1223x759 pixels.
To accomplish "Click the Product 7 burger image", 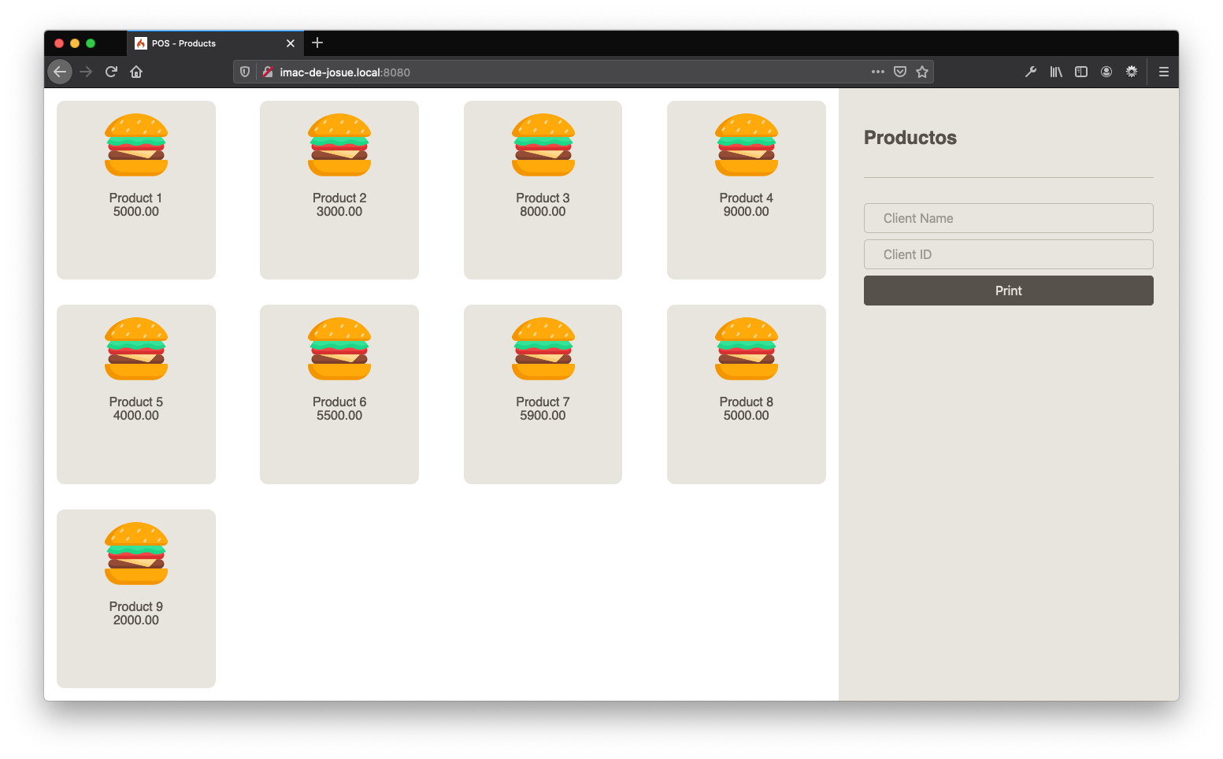I will 543,349.
